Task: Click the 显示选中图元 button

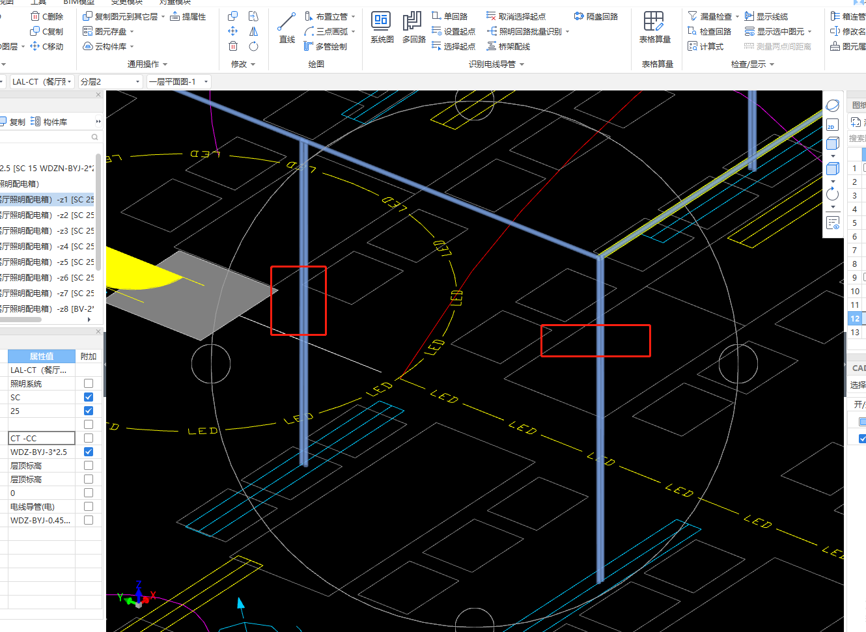Action: [775, 31]
